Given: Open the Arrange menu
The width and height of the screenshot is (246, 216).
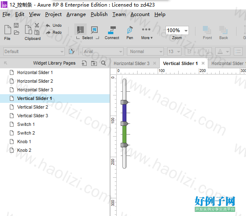Looking at the screenshot, I should pos(76,14).
